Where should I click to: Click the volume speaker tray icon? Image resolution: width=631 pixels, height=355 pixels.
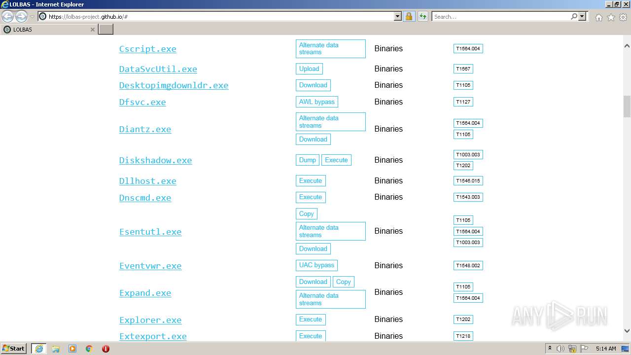[x=561, y=349]
